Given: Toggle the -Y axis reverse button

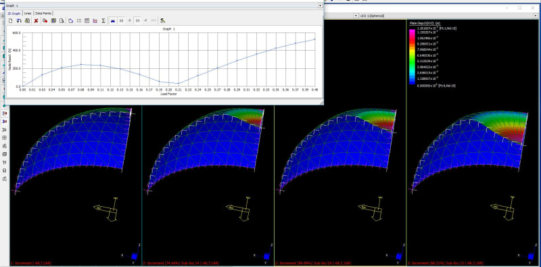Looking at the screenshot, I should coord(145,21).
